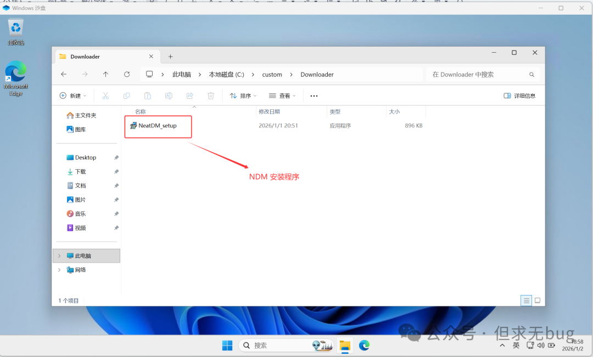
Task: Add a new tab with plus button
Action: pos(170,57)
